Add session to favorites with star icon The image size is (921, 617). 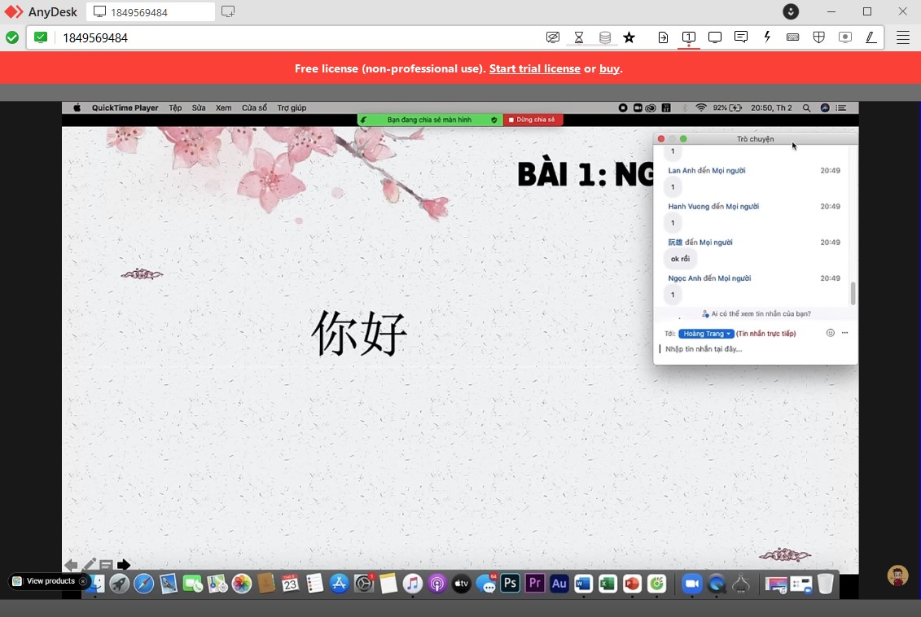(629, 37)
